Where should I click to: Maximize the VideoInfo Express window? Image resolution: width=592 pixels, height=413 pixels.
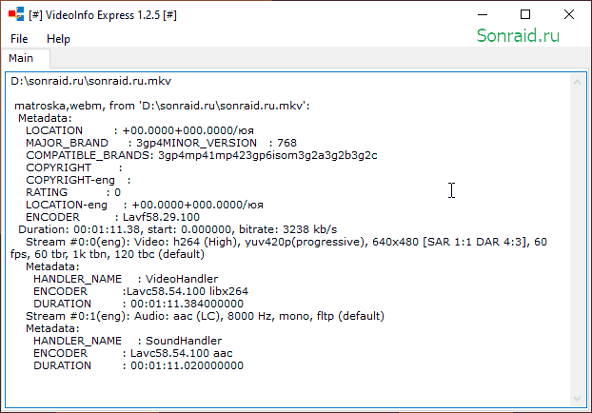point(525,14)
